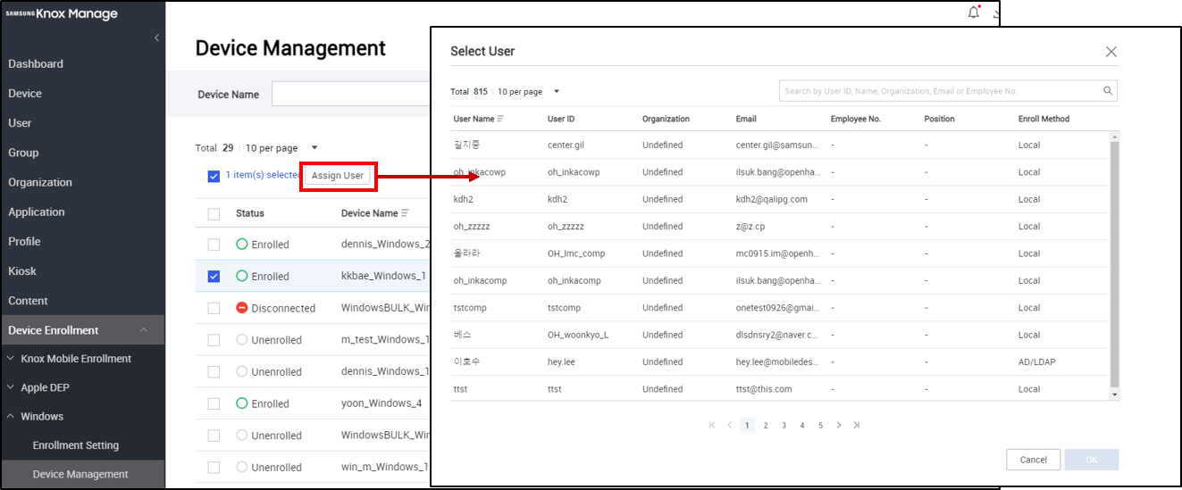Screen dimensions: 1182x490
Task: Expand Knox Mobile Enrollment submenu
Action: [x=11, y=359]
